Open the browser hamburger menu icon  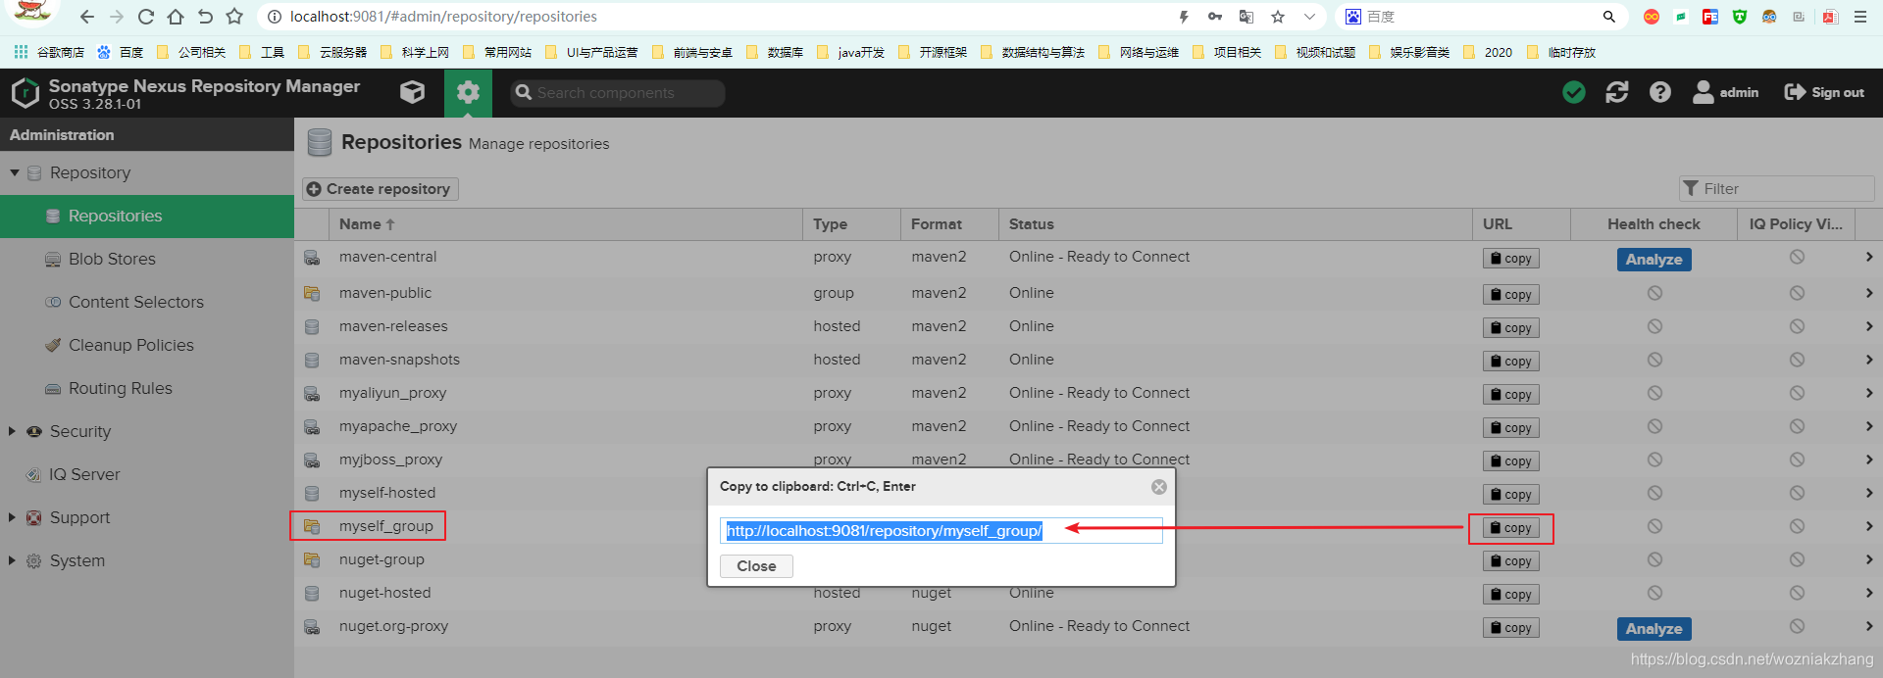pos(1859,17)
